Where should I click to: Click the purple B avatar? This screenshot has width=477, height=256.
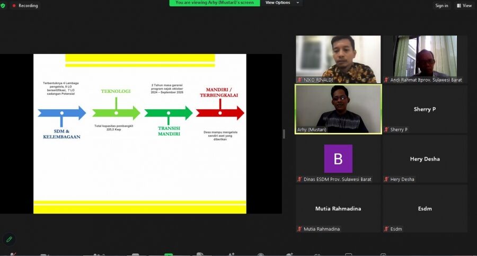(338, 158)
